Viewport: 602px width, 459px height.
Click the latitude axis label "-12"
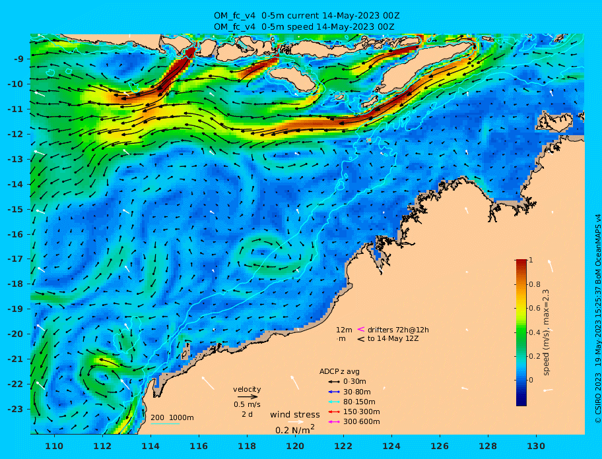click(16, 135)
